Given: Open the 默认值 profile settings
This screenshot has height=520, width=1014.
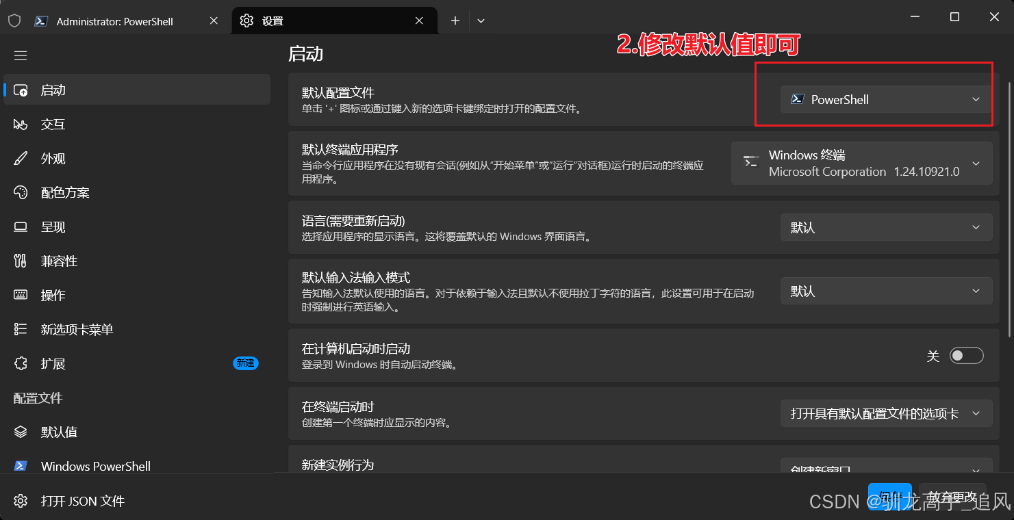Looking at the screenshot, I should pyautogui.click(x=137, y=432).
